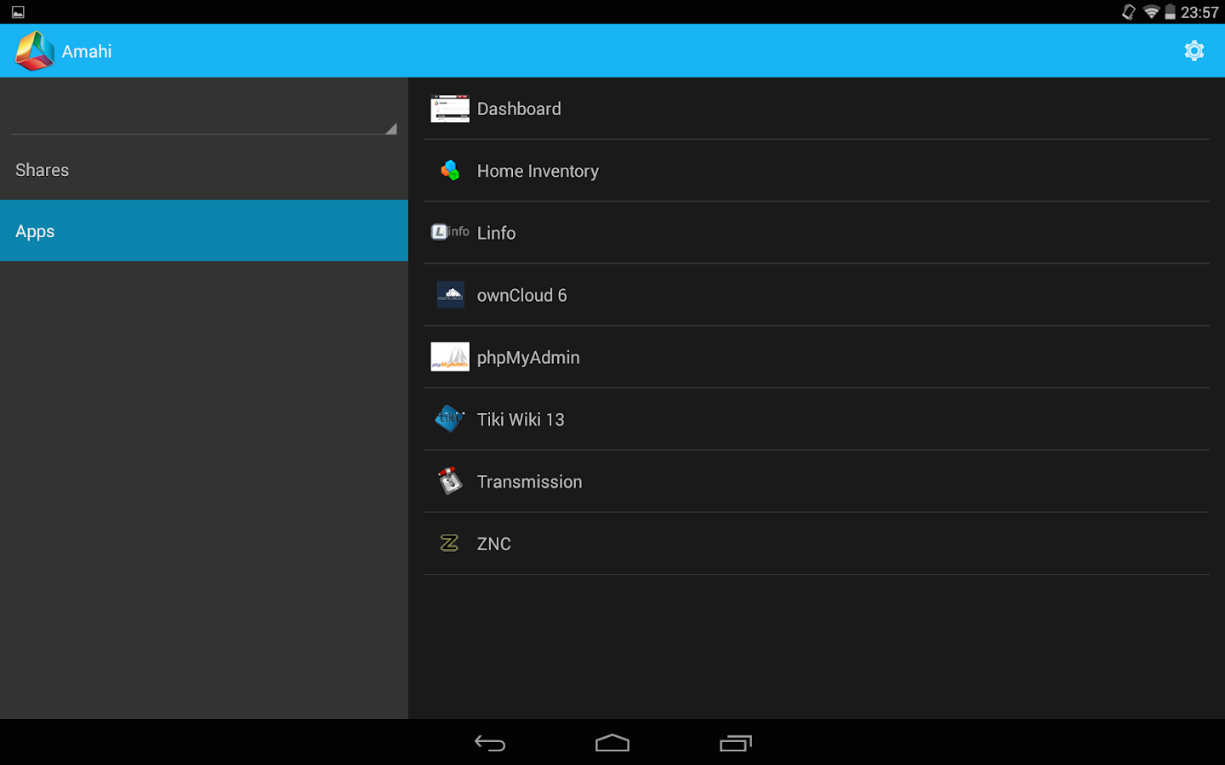Click the Tiki Wiki 13 icon
Screen dimensions: 1225x765
(x=450, y=419)
